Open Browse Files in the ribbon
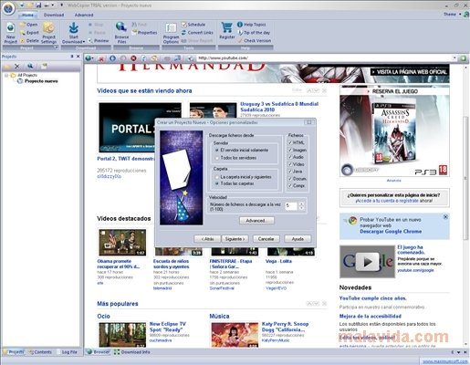This screenshot has height=365, width=470. [121, 33]
